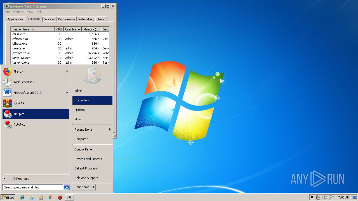Image resolution: width=358 pixels, height=201 pixels.
Task: Sort processes by CPU column
Action: (59, 29)
